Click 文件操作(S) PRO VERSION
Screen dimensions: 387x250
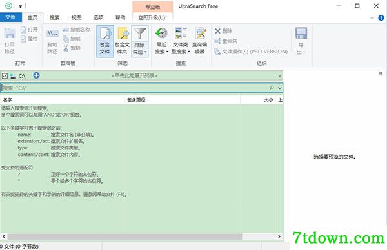click(x=251, y=52)
